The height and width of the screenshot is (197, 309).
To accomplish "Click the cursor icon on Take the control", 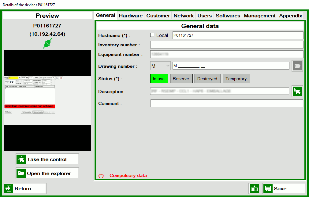I will click(21, 159).
